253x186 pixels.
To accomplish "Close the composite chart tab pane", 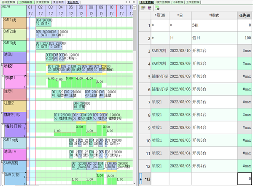I will [x=134, y=2].
